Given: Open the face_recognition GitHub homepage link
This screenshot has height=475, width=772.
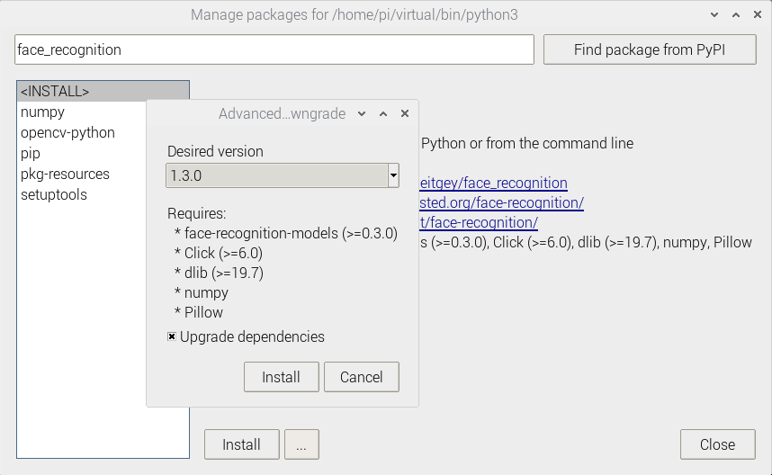Looking at the screenshot, I should tap(493, 184).
